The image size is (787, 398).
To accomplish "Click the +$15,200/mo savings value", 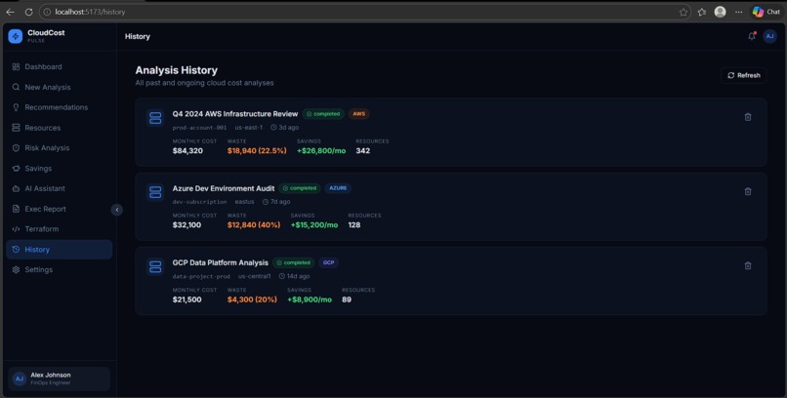I will [314, 225].
